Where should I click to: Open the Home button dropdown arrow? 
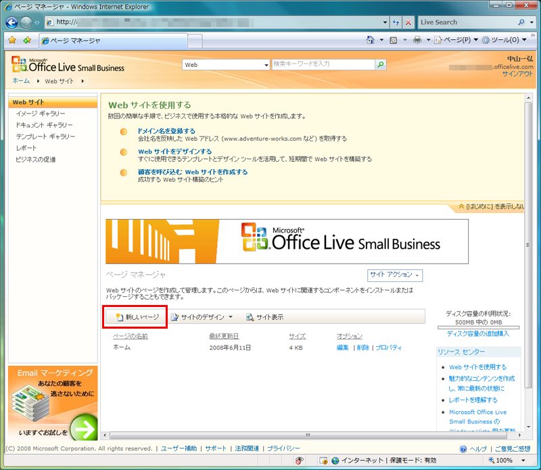[x=381, y=40]
